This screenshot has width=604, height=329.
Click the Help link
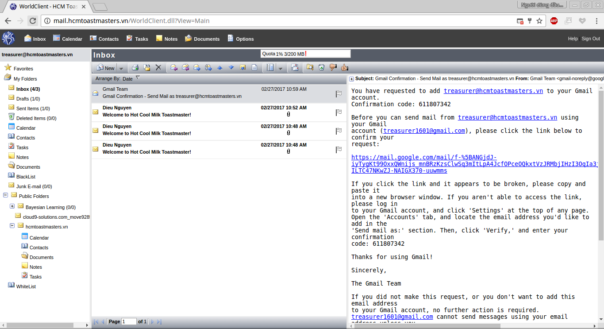573,39
